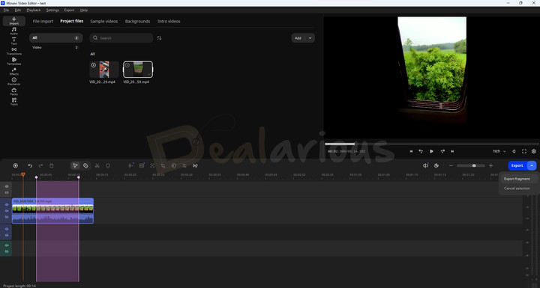540x288 pixels.
Task: Switch to the Backgrounds tab
Action: (137, 21)
